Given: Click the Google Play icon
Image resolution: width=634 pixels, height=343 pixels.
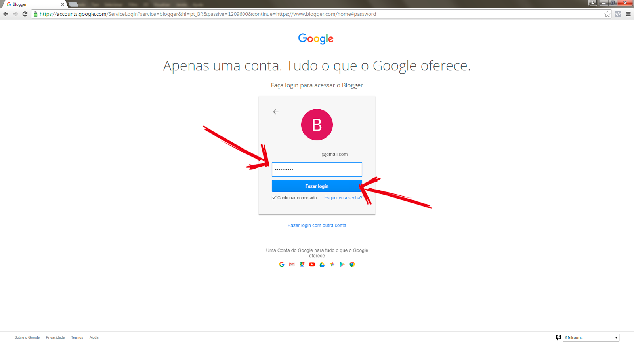Looking at the screenshot, I should point(342,264).
